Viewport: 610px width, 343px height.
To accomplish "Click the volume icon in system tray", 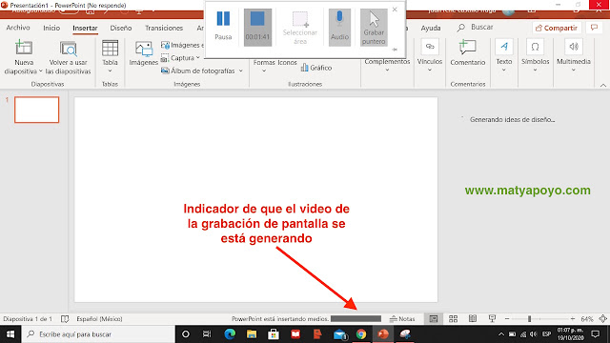I will click(x=534, y=334).
